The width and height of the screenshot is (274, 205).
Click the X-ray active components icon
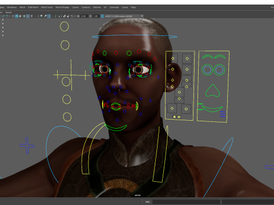pyautogui.click(x=68, y=16)
